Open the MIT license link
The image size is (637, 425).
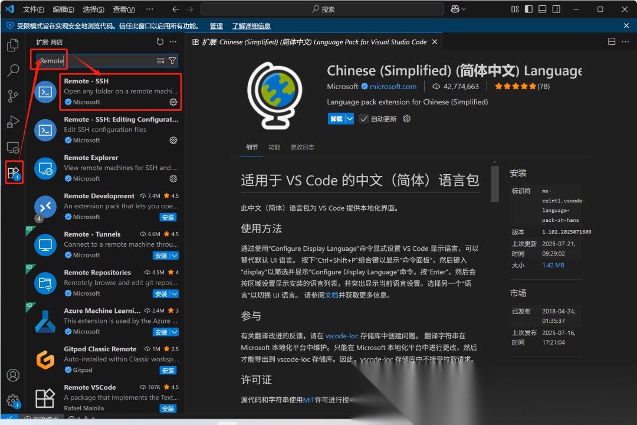(308, 400)
